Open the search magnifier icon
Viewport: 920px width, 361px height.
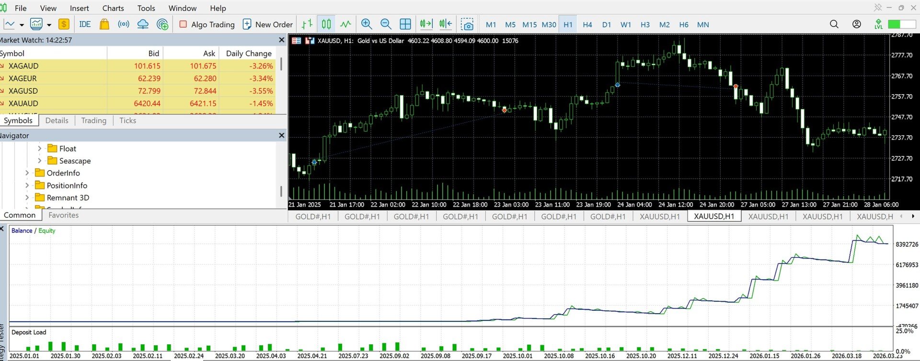pos(834,24)
